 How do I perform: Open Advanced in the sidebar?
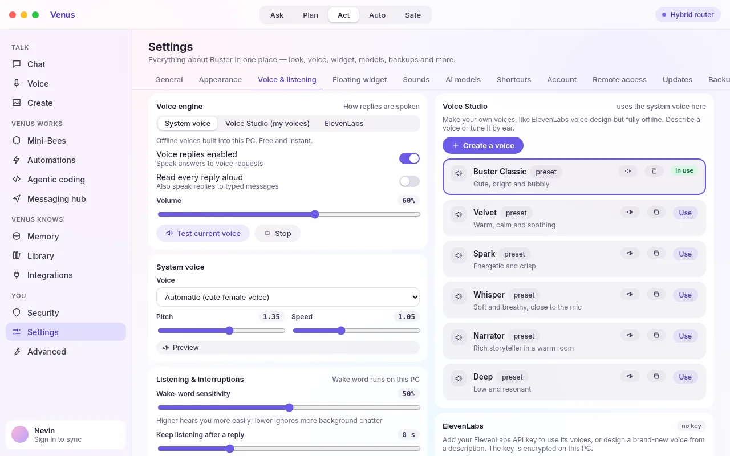pyautogui.click(x=66, y=352)
